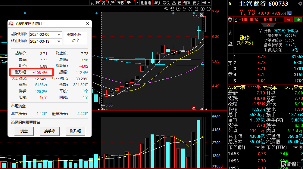This screenshot has height=169, width=303.
Task: Click the 简 toolbar button
Action: (x=104, y=3)
